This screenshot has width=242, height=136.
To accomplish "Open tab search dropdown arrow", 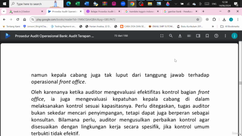I will click(x=4, y=11).
